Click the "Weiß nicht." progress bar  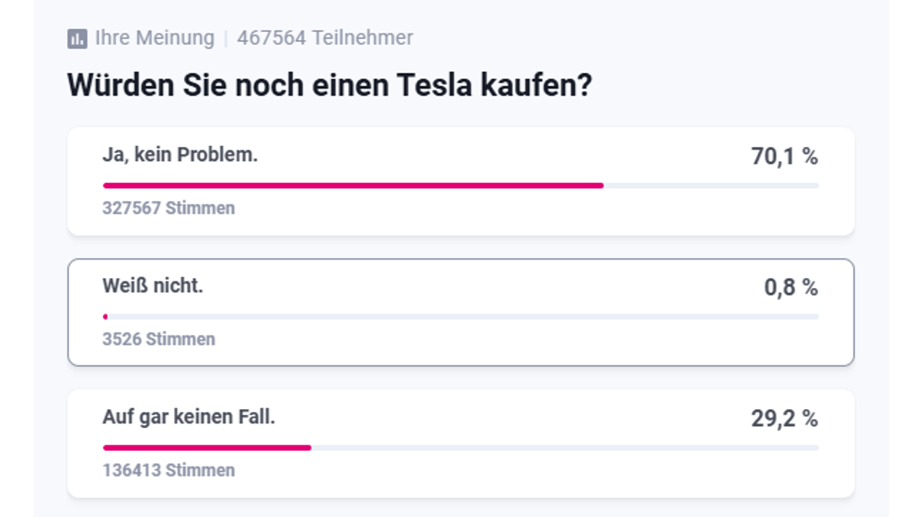pos(461,316)
